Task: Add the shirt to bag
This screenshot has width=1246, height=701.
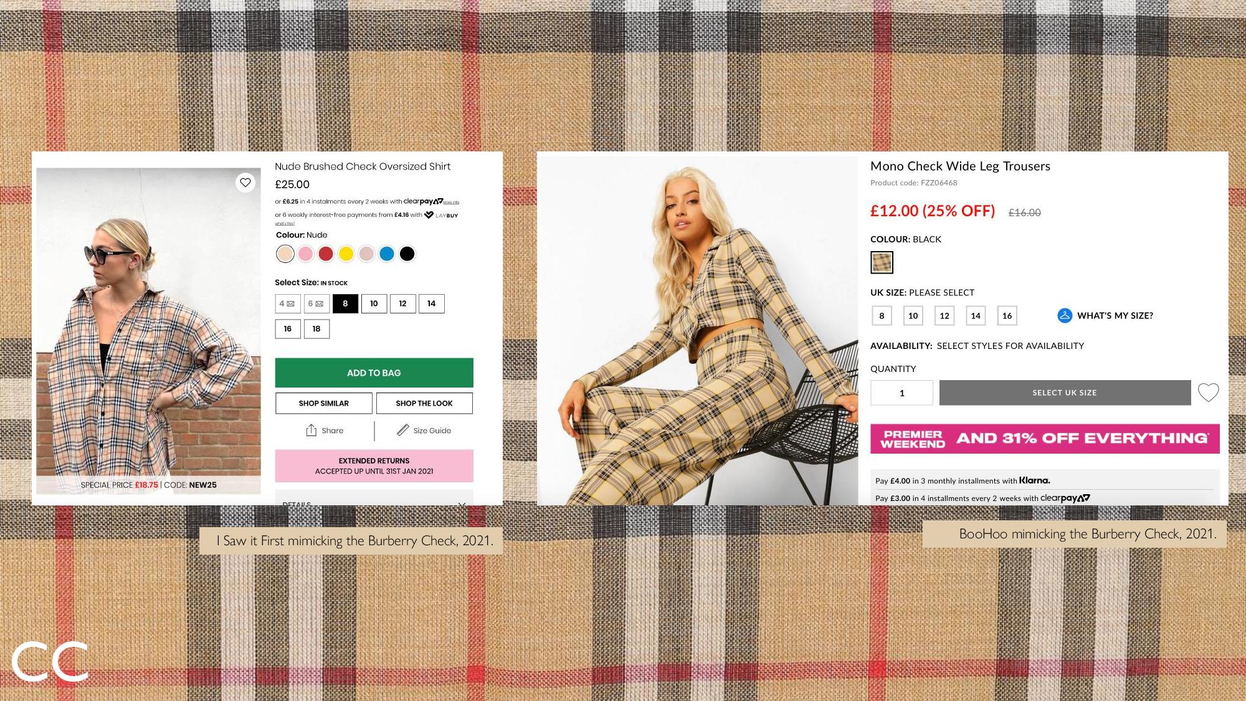Action: (x=374, y=373)
